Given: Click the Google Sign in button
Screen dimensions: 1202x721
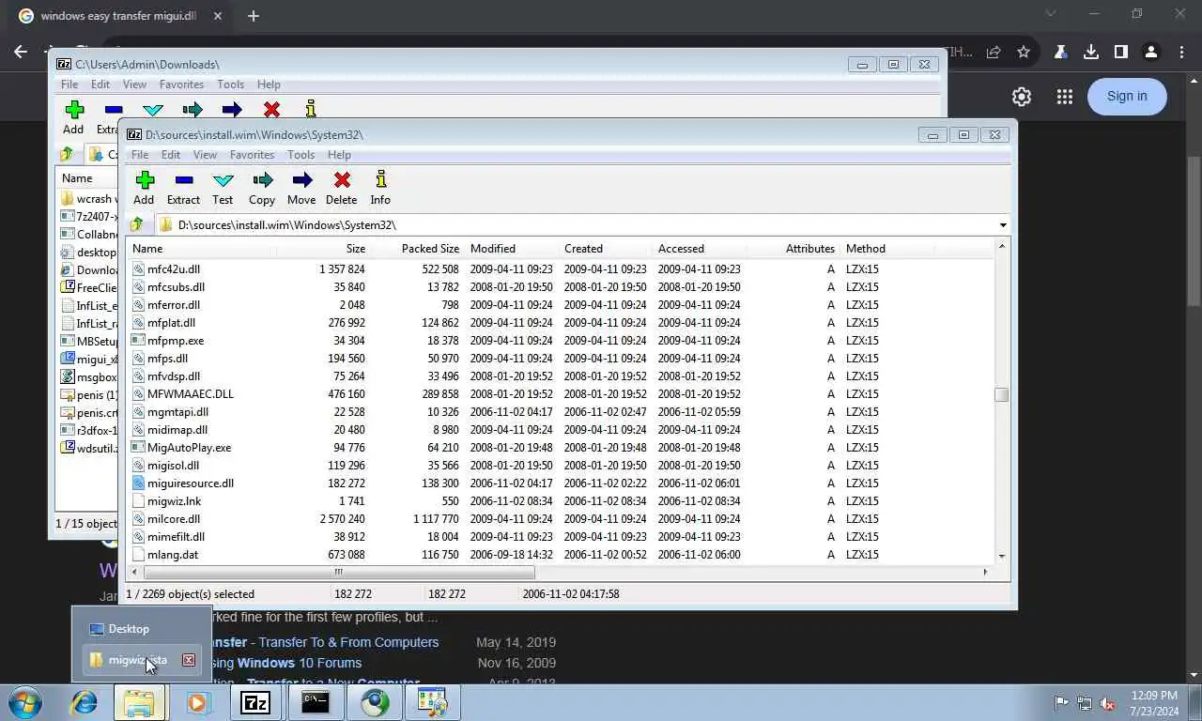Looking at the screenshot, I should click(1127, 96).
